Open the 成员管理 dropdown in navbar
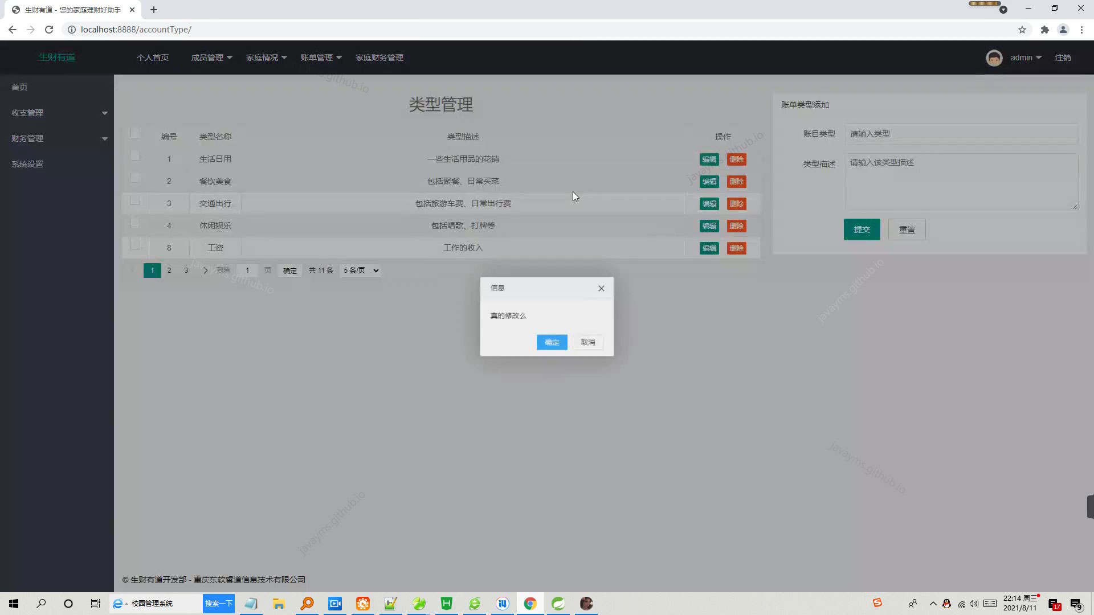The width and height of the screenshot is (1094, 615). (211, 58)
